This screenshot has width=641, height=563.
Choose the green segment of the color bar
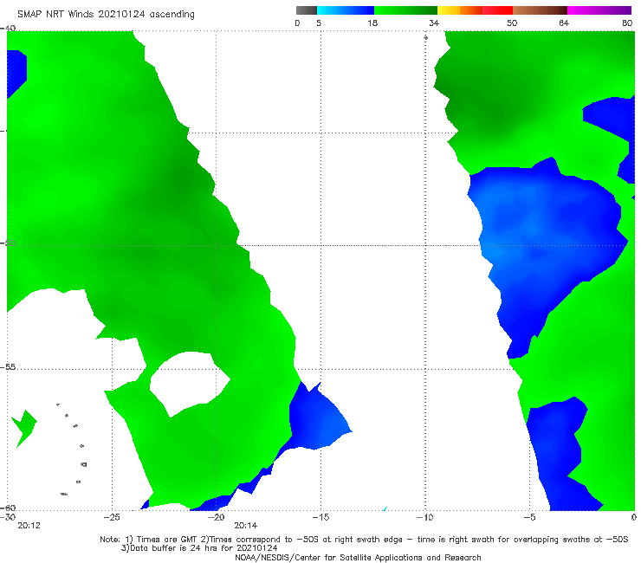tap(405, 10)
